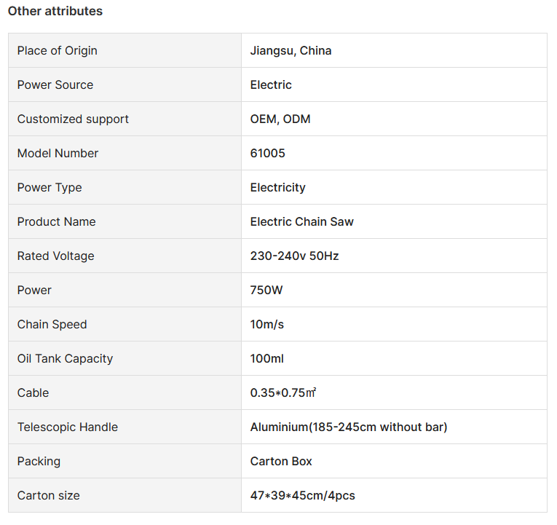Click the '100ml' value cell

[266, 358]
